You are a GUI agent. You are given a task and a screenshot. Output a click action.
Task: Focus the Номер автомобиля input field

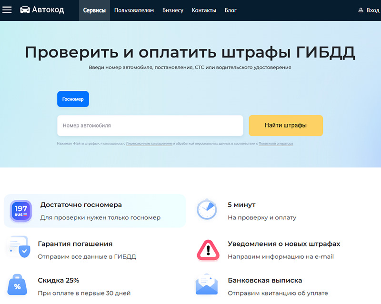coord(150,126)
